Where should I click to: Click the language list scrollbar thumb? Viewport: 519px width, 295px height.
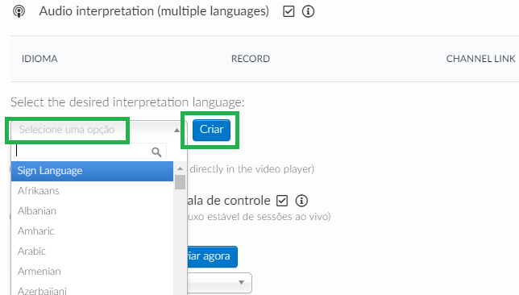180,182
